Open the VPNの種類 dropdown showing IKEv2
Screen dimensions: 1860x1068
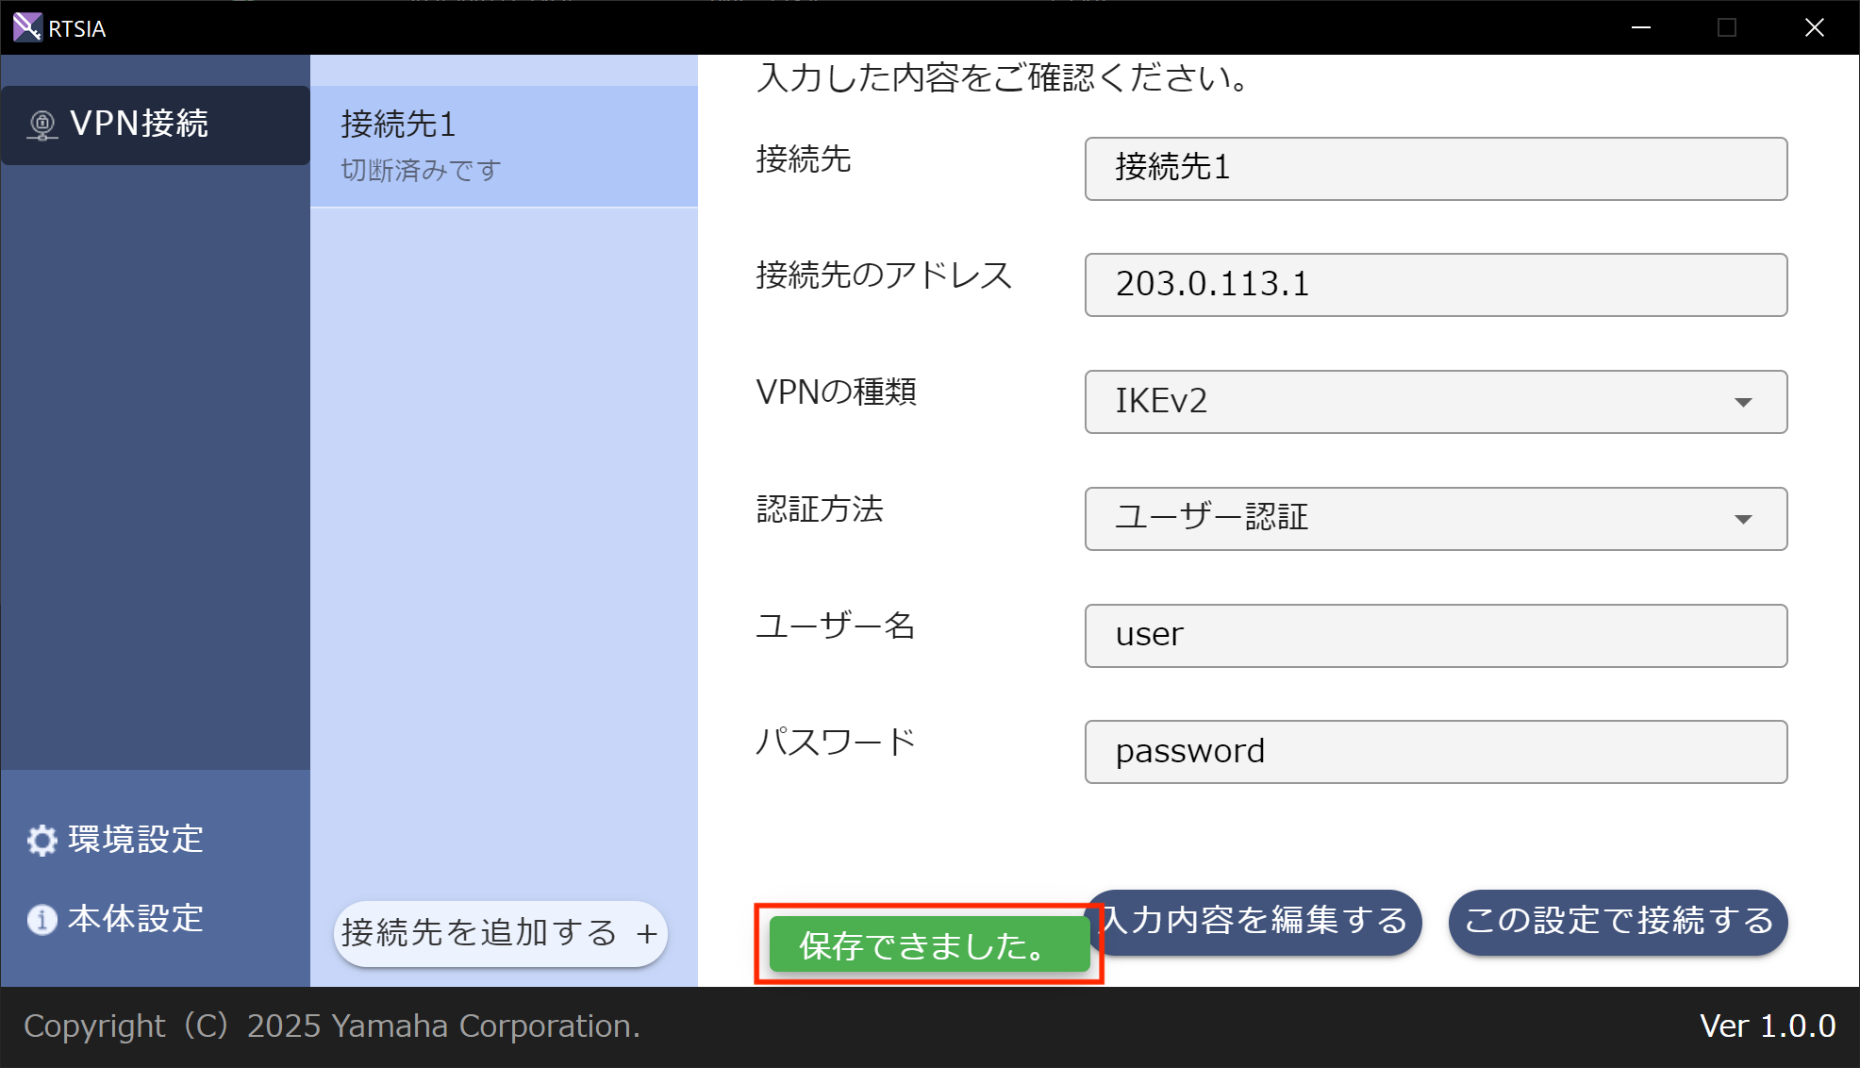[x=1435, y=402]
